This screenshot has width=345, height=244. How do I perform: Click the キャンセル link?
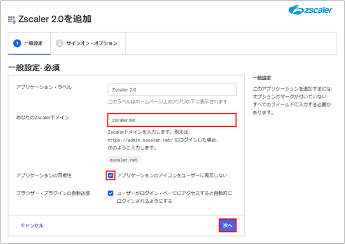32,226
